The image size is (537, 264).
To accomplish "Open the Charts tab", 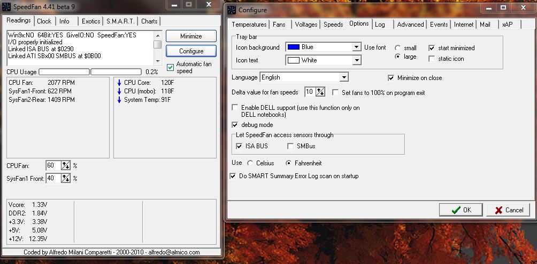I will coord(149,21).
